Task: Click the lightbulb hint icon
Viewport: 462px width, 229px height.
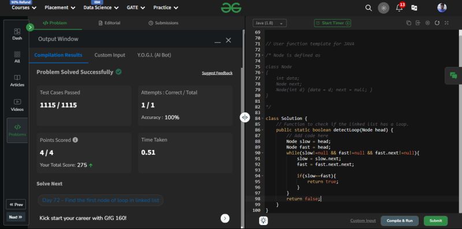Action: pos(263,221)
